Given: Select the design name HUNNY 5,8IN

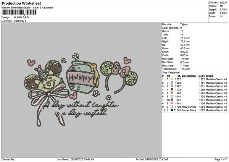Looking at the screenshot, I should point(21,18).
